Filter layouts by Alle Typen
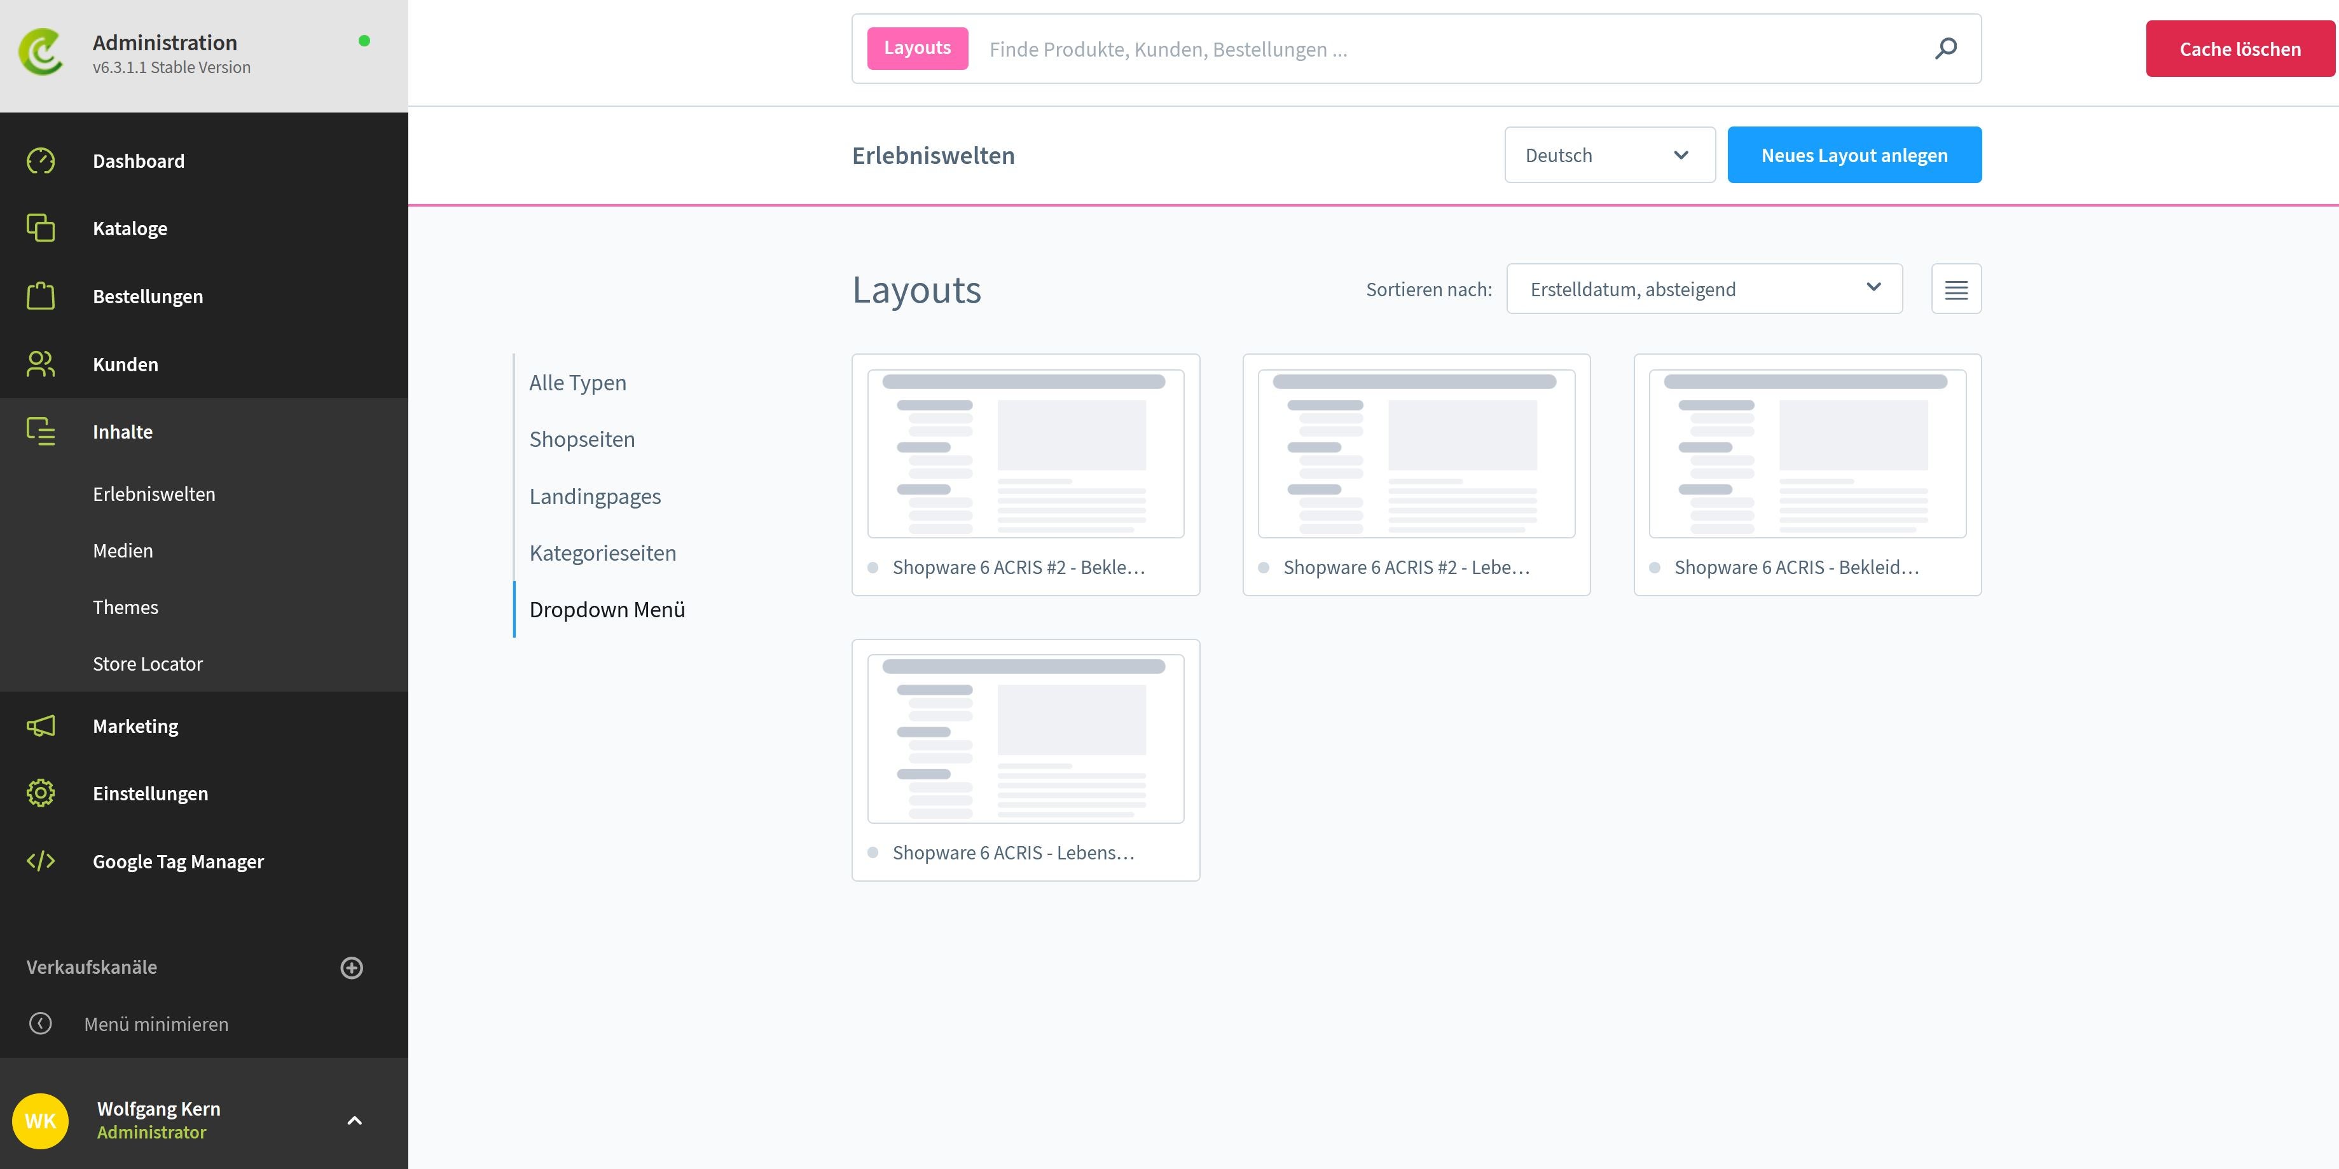This screenshot has width=2339, height=1169. click(577, 382)
